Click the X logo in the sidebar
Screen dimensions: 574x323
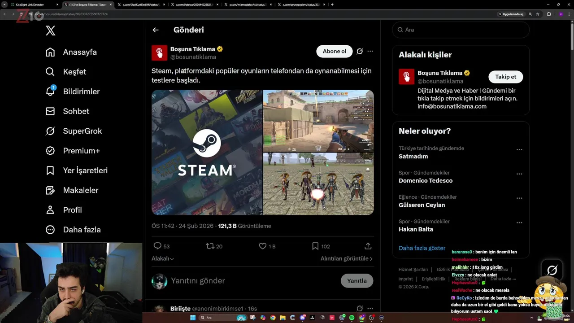pos(51,31)
